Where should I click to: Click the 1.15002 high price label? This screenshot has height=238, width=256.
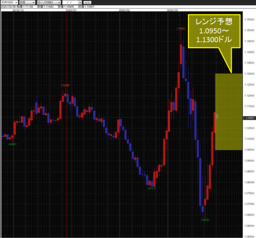coord(181,29)
